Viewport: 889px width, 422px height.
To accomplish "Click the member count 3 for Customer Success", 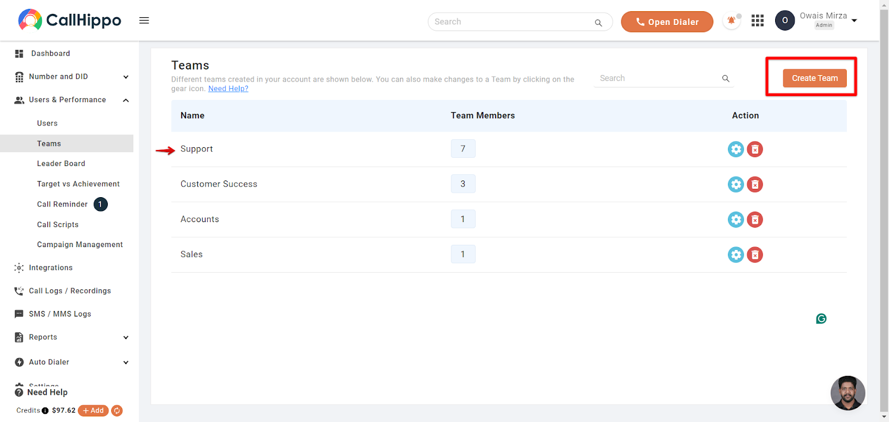I will [463, 184].
